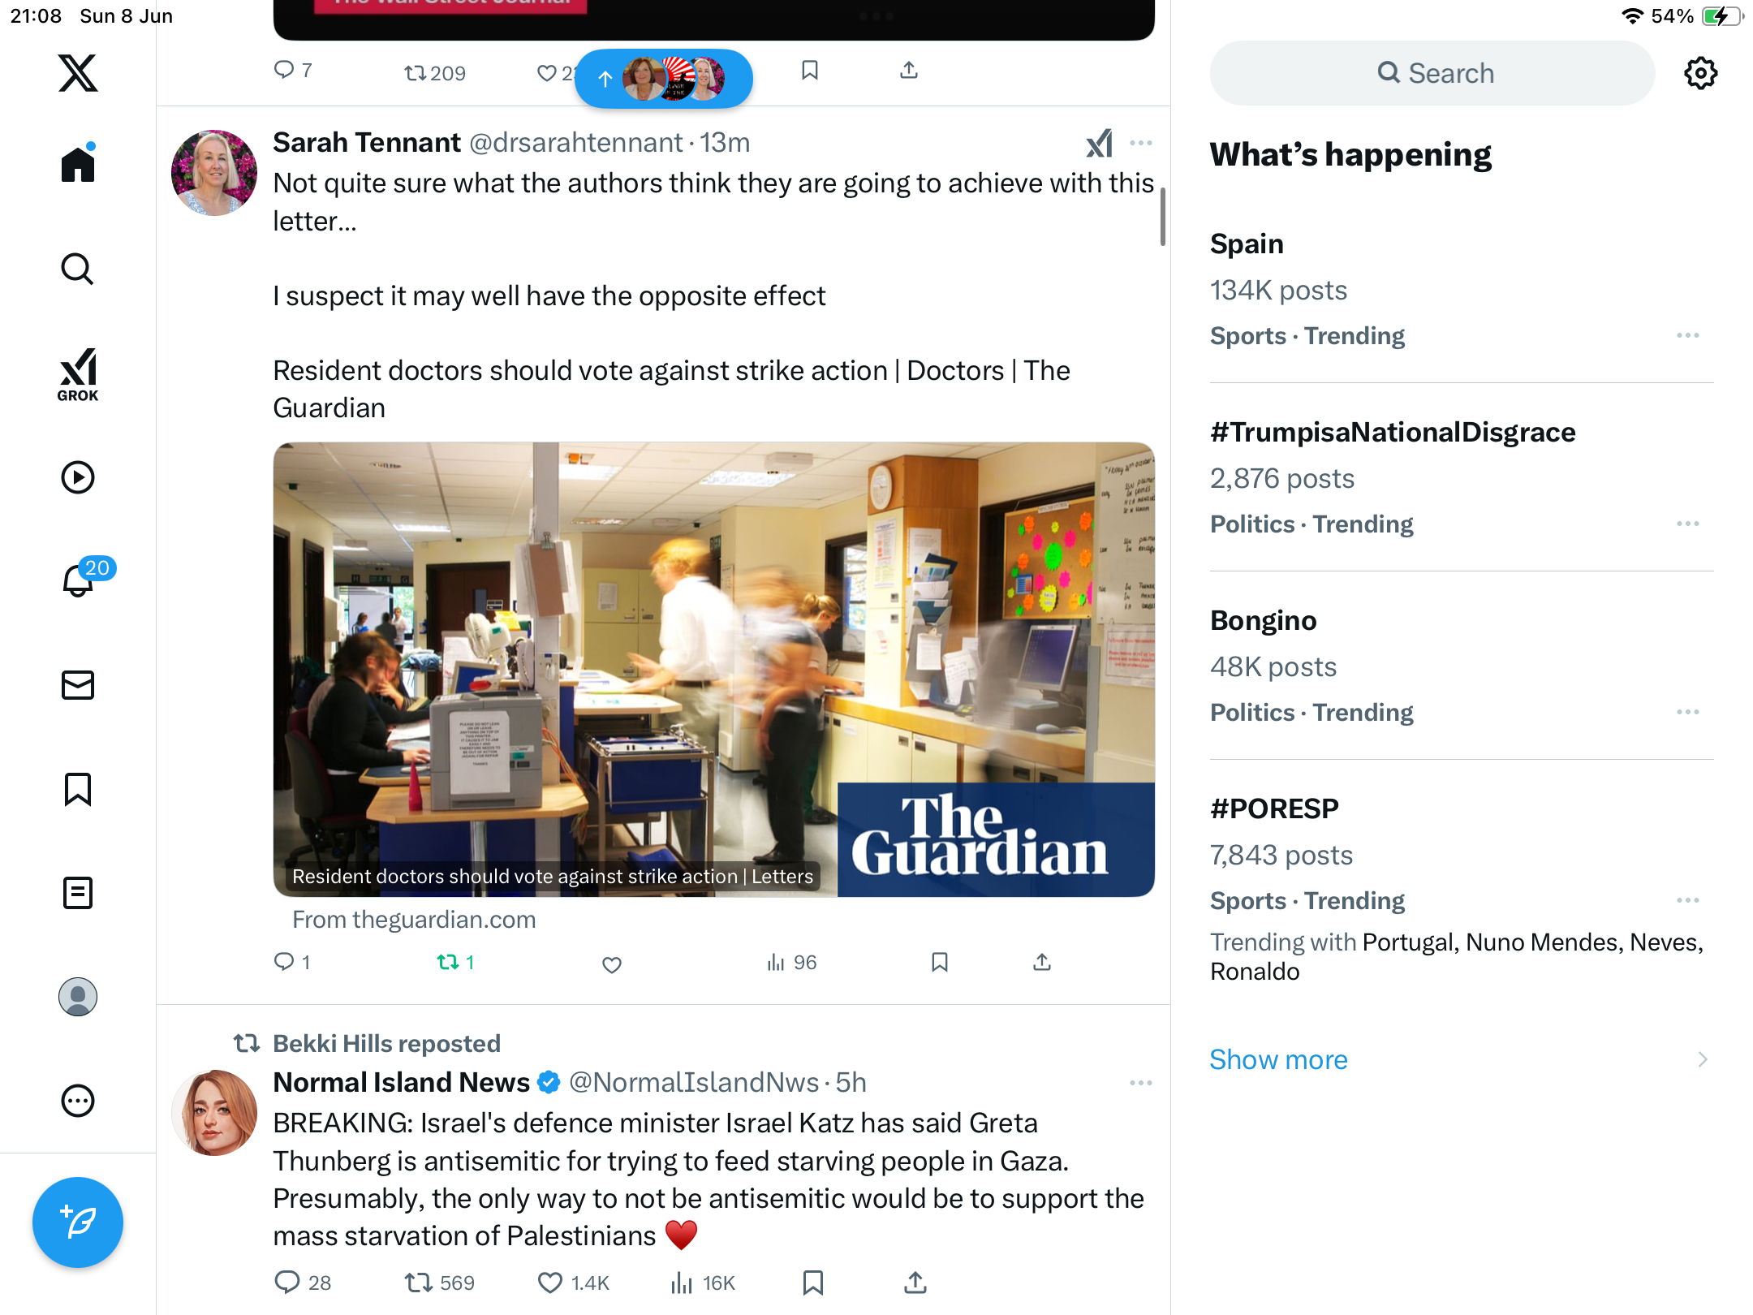Open search settings gear icon
This screenshot has height=1315, width=1753.
click(1700, 73)
